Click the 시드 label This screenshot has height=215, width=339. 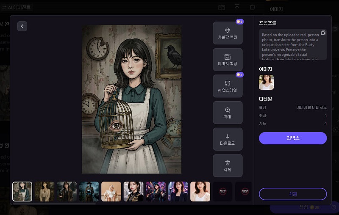click(x=262, y=124)
